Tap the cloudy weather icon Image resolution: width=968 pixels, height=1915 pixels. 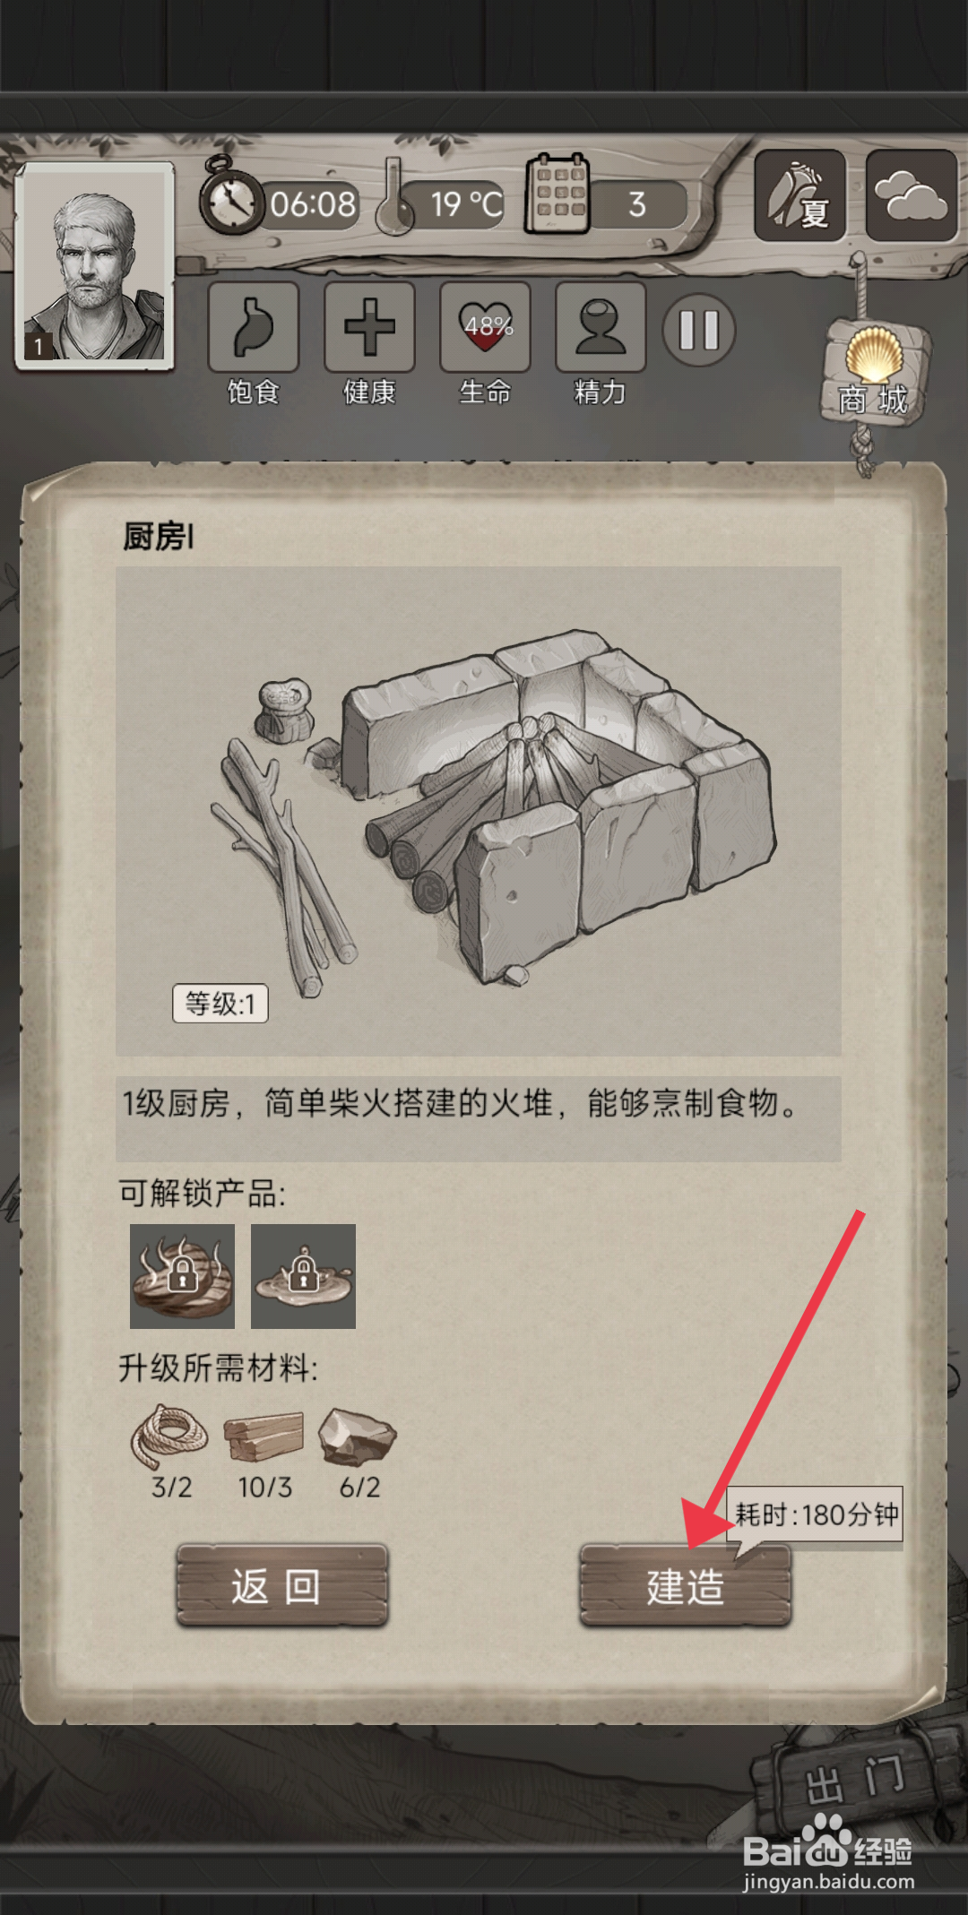point(912,195)
